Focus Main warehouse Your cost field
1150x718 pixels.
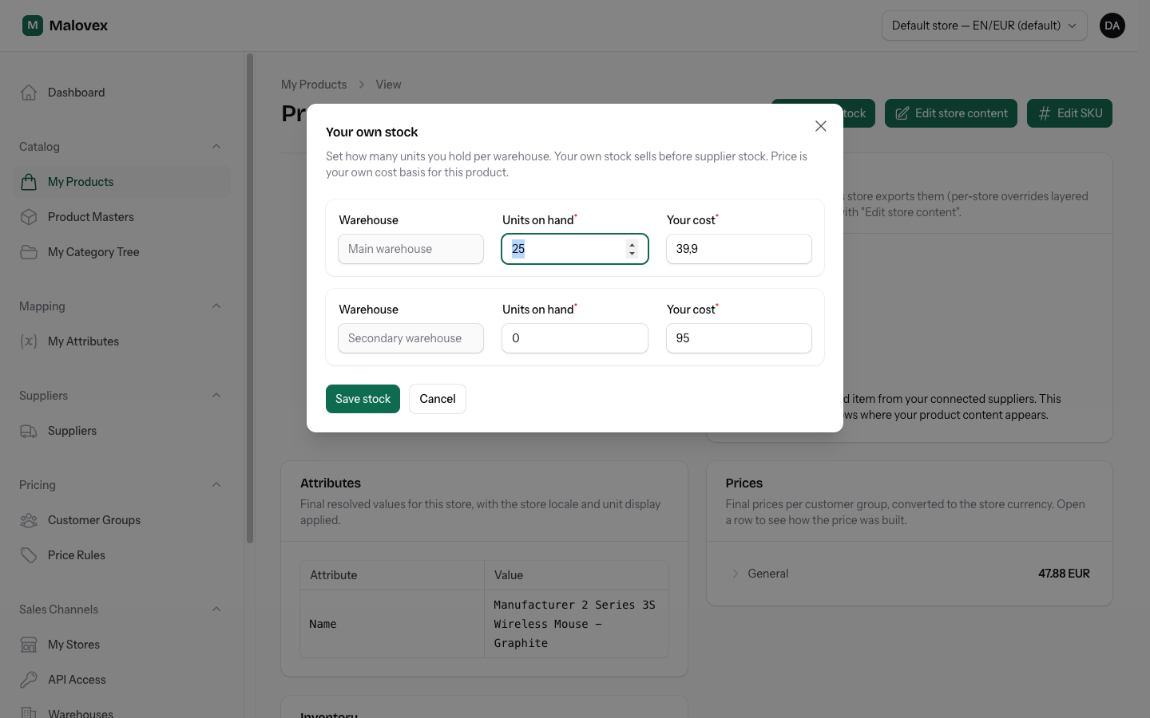[x=739, y=249]
